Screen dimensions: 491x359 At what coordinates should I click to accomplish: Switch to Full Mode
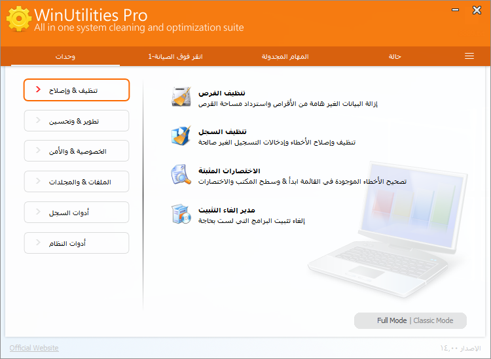pyautogui.click(x=391, y=320)
